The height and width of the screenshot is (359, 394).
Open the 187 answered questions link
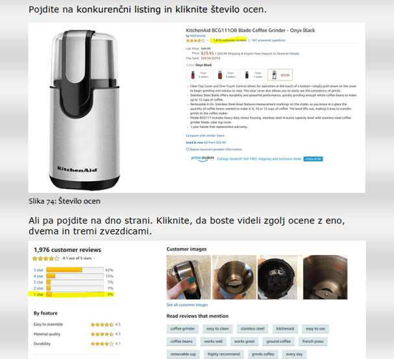coord(268,40)
